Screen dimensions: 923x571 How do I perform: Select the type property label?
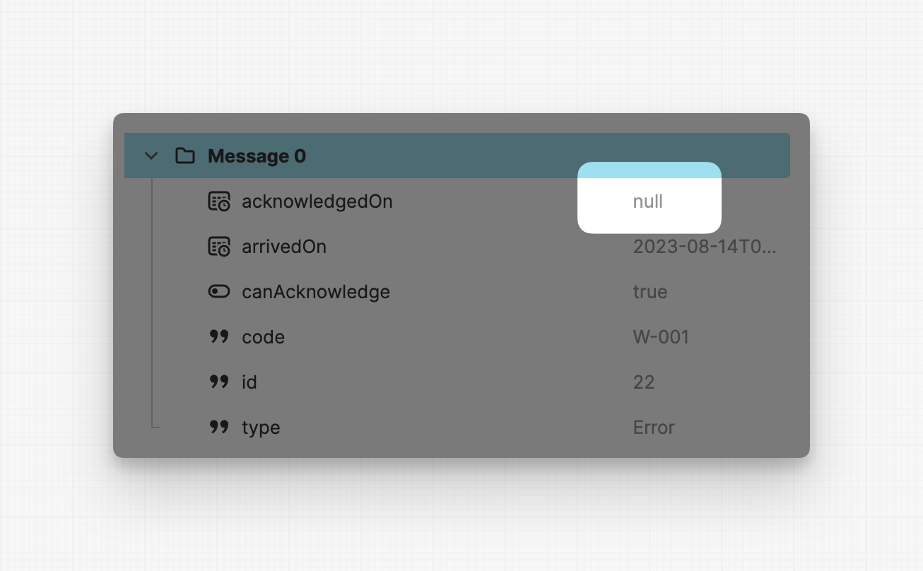click(261, 428)
